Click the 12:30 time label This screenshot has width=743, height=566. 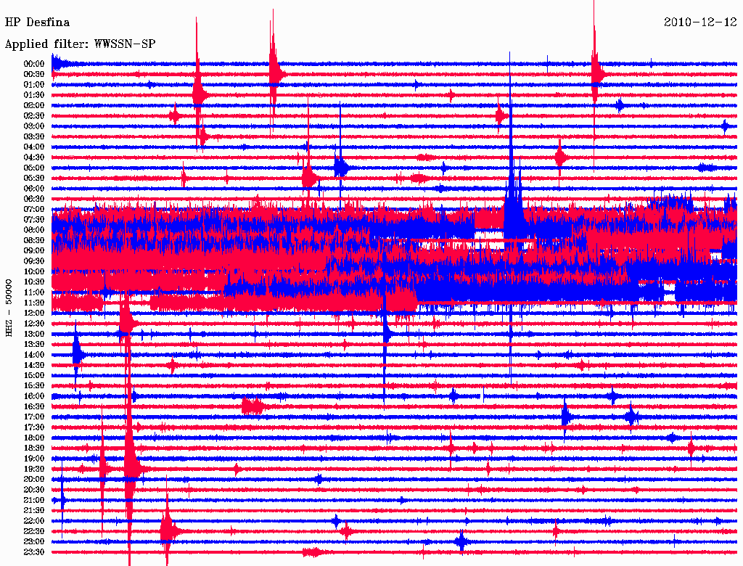[x=34, y=324]
